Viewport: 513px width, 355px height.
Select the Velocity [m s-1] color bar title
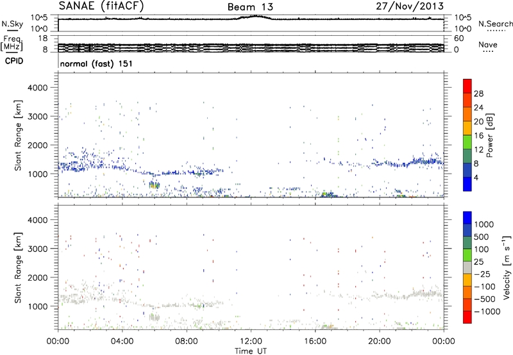[507, 267]
